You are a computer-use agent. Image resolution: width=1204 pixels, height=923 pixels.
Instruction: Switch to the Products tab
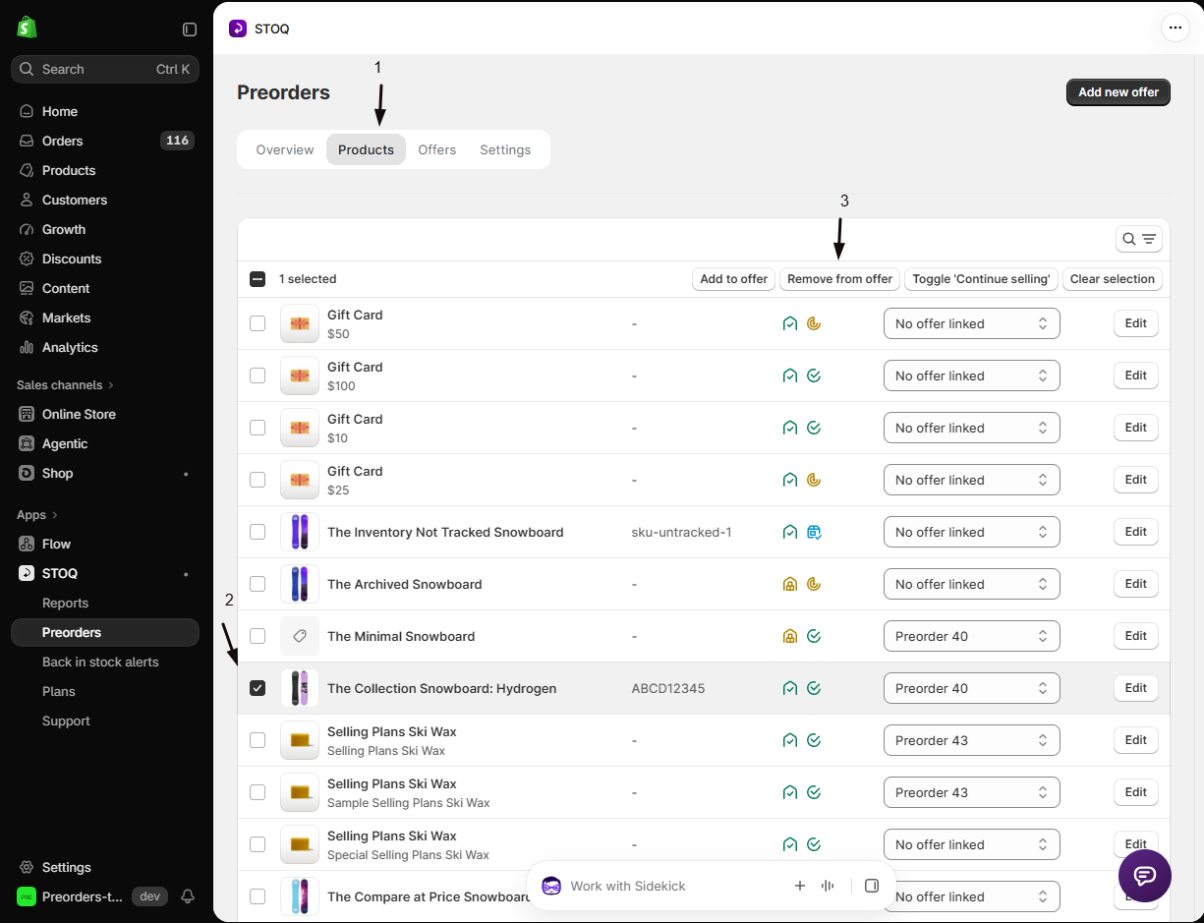click(366, 149)
